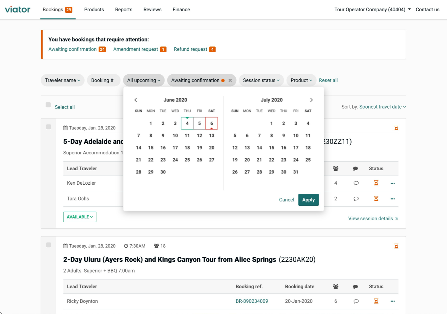Click lead traveler name Ken DeLozier
The height and width of the screenshot is (314, 447).
point(81,183)
